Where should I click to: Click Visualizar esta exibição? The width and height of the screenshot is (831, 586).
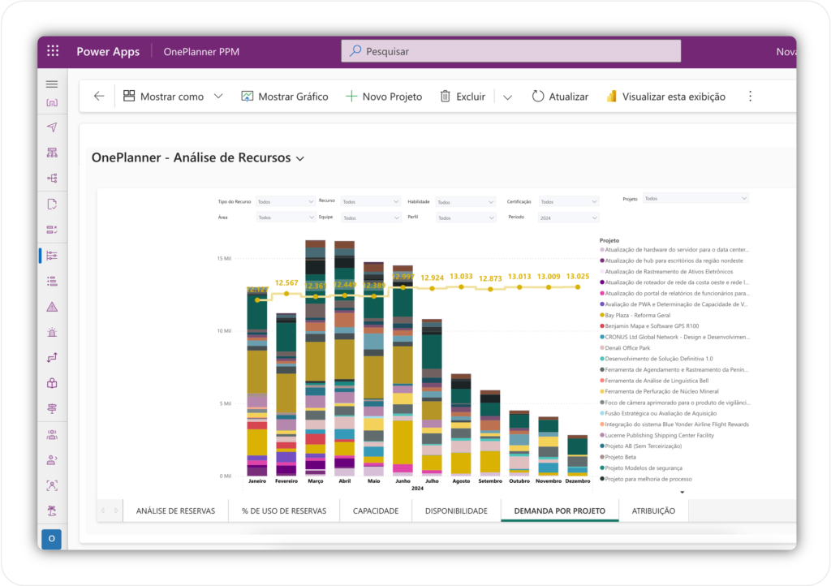666,97
